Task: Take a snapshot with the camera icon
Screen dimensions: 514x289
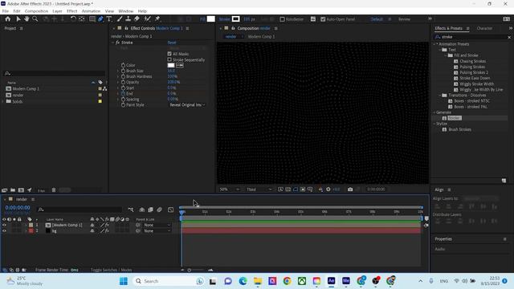Action: [x=350, y=189]
